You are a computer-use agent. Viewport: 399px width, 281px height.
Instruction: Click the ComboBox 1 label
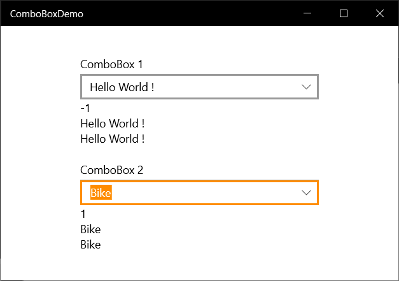click(111, 64)
